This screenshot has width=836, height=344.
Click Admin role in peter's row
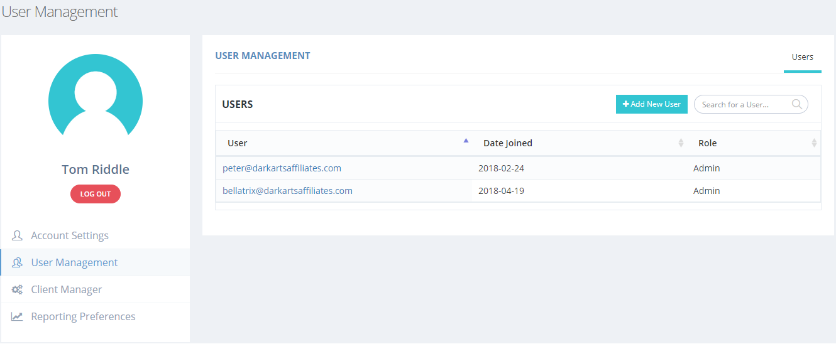[707, 168]
